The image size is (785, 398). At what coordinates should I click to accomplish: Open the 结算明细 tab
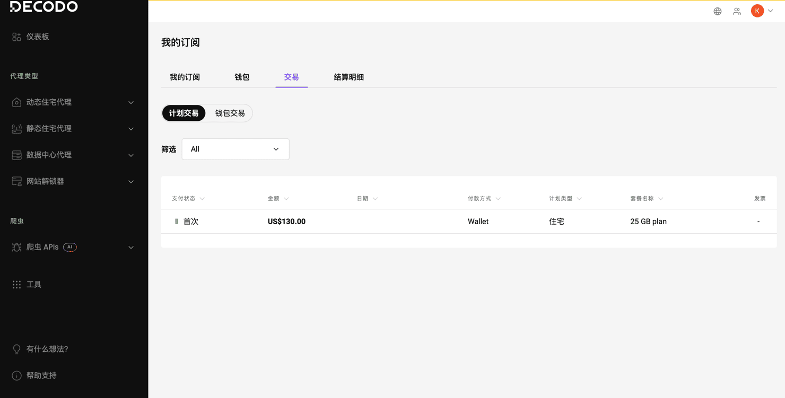[348, 77]
